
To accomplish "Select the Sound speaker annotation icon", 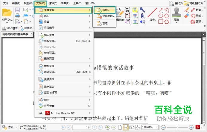I will click(142, 22).
